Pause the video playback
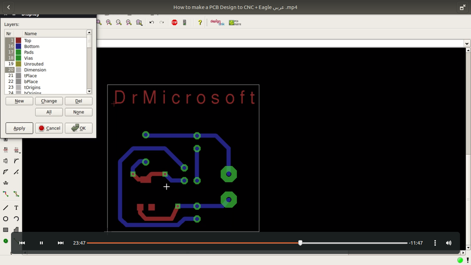The image size is (471, 265). 41,243
